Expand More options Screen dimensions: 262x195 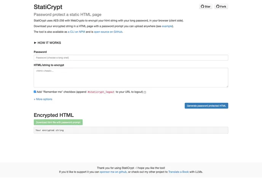[x=43, y=99]
